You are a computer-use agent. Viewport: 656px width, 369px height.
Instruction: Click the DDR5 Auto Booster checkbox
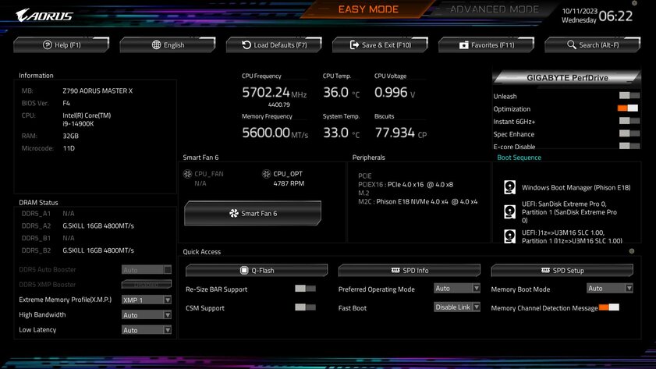168,270
